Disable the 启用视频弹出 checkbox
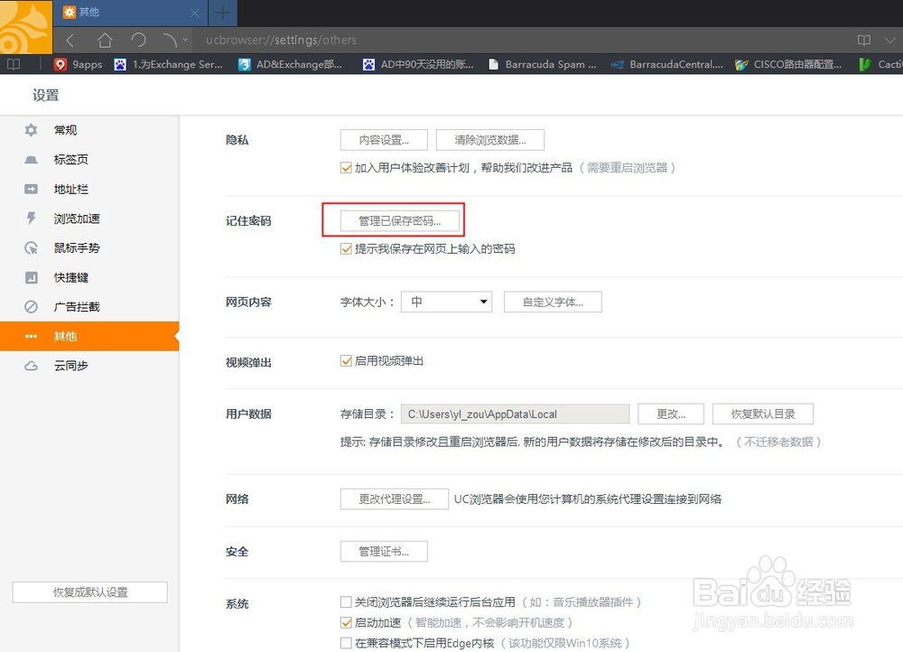Viewport: 903px width, 652px height. pyautogui.click(x=346, y=359)
